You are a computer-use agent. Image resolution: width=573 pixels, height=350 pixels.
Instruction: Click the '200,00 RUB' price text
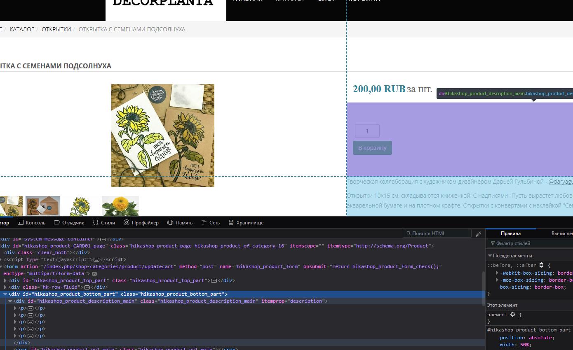pyautogui.click(x=379, y=89)
